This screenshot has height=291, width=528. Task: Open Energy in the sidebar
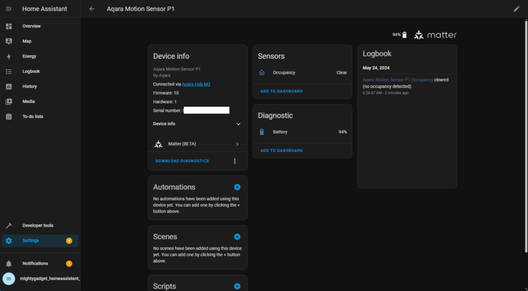[29, 56]
